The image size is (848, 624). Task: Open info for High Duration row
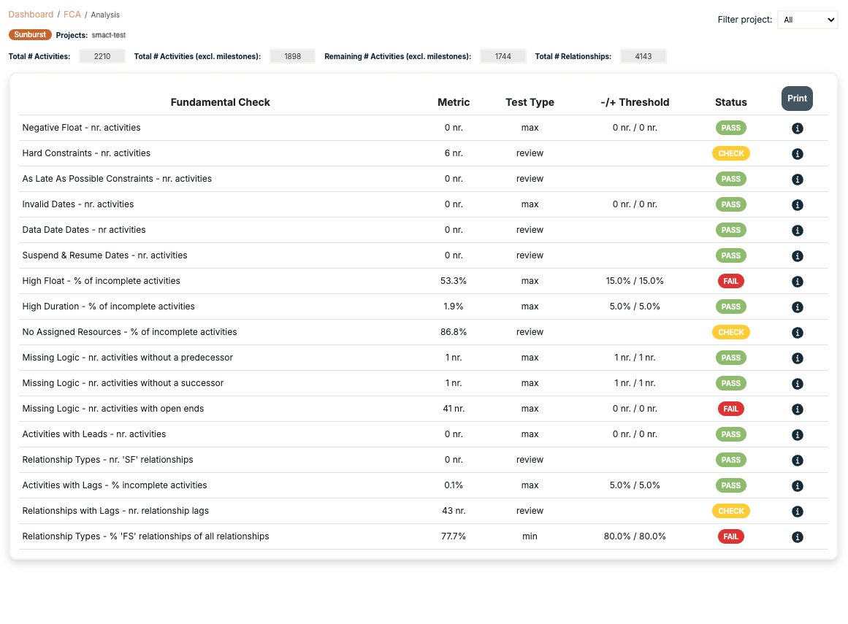click(x=797, y=307)
